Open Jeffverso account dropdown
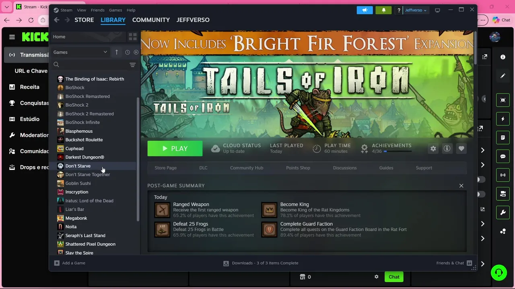The height and width of the screenshot is (289, 515). pyautogui.click(x=416, y=10)
